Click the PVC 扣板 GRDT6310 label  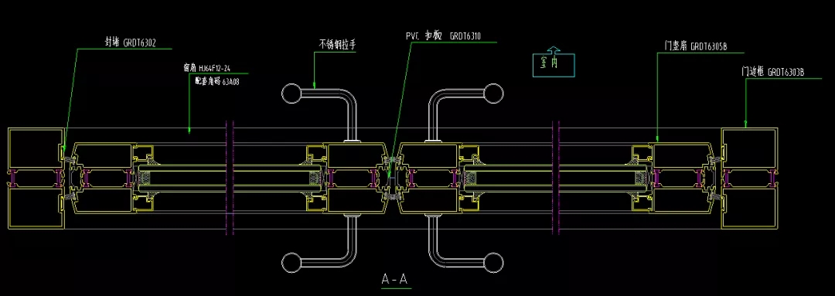442,37
